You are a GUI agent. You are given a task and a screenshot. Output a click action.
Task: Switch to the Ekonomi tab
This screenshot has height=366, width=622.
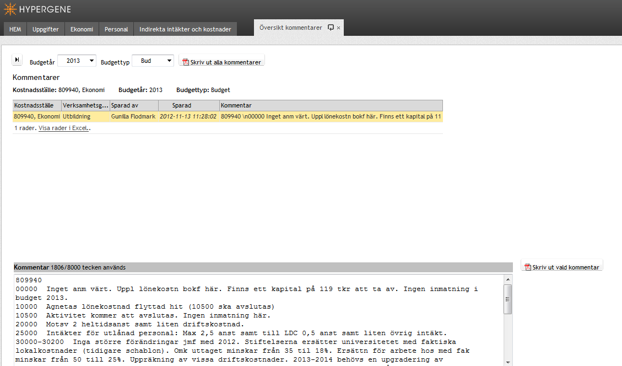[82, 29]
